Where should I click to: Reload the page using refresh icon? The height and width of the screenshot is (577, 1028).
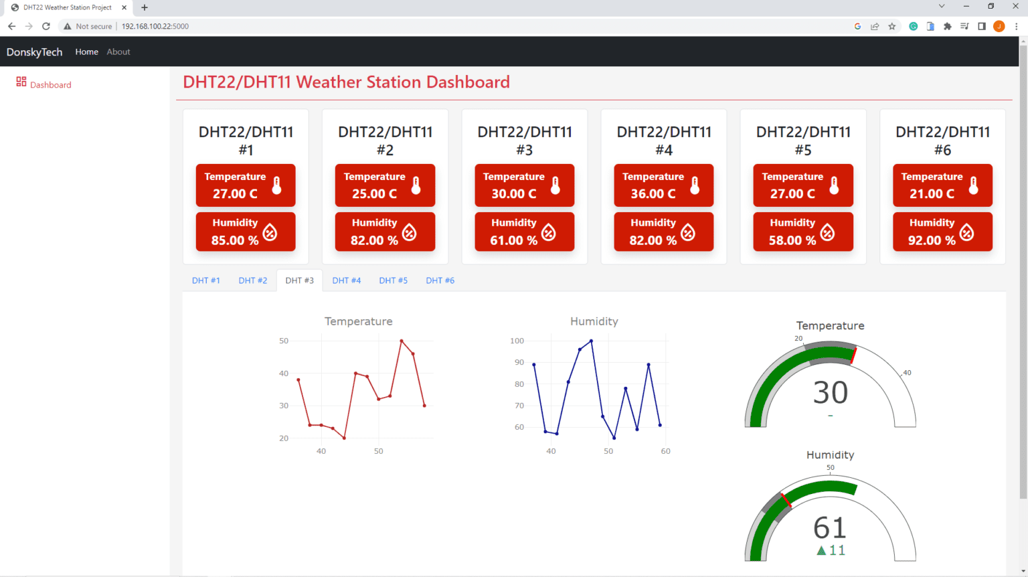[46, 26]
